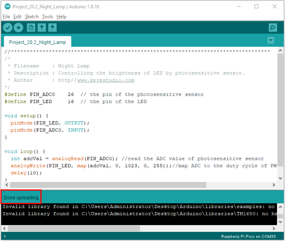Open the File menu
This screenshot has width=285, height=241.
point(7,17)
